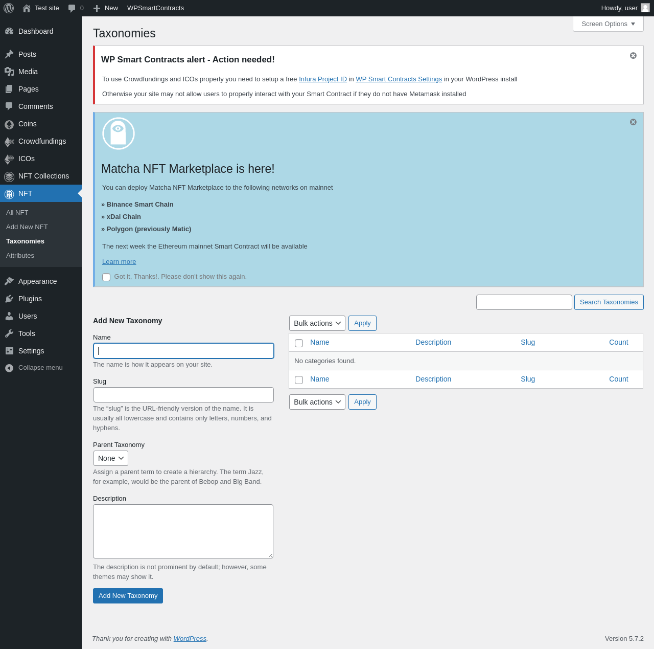
Task: Open the WordPress footer link
Action: coord(190,639)
